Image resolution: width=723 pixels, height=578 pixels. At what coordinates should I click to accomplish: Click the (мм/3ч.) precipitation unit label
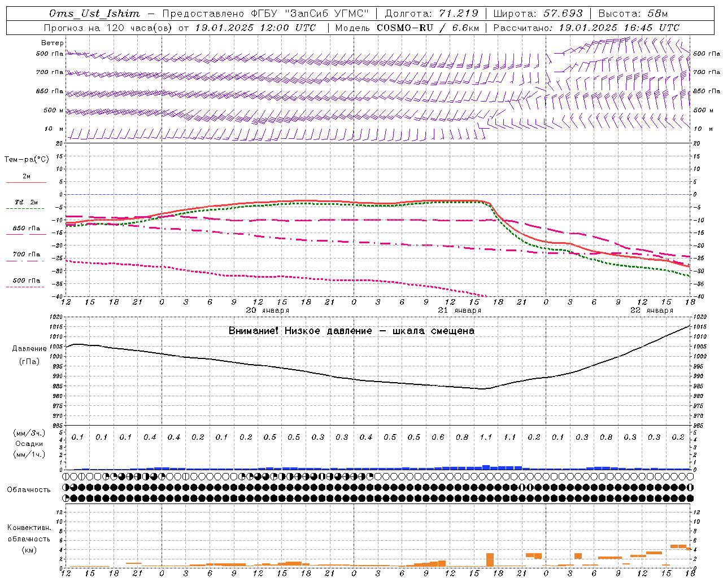(29, 433)
